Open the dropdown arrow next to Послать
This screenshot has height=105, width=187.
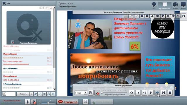tap(31, 94)
